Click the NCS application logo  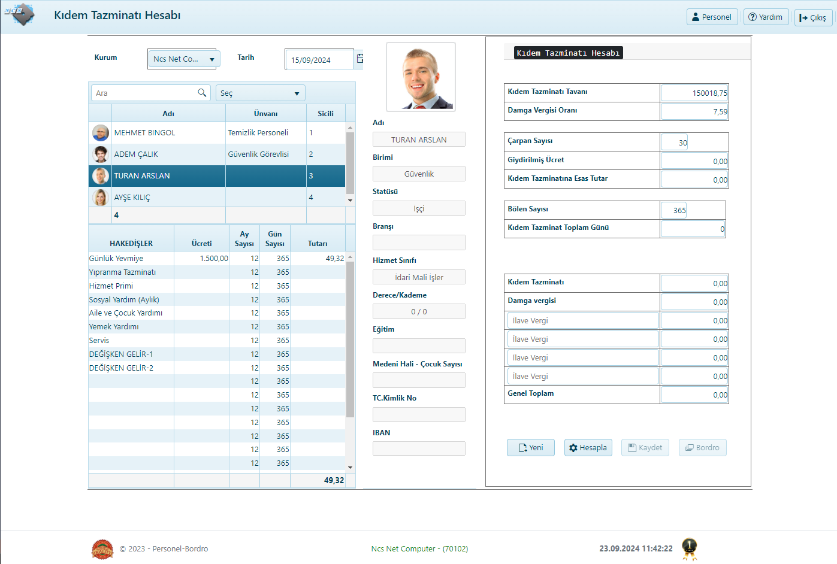coord(20,14)
